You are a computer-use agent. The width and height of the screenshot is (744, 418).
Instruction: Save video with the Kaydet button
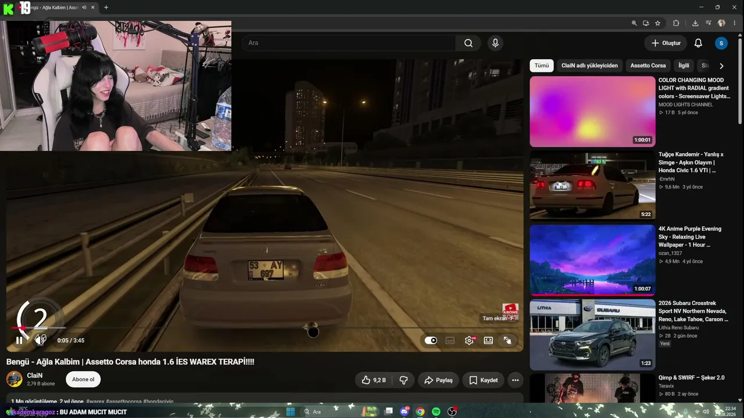(483, 380)
